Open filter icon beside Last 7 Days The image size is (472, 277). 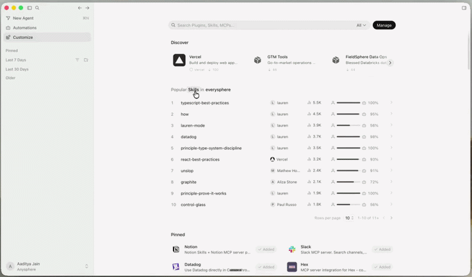[x=77, y=60]
